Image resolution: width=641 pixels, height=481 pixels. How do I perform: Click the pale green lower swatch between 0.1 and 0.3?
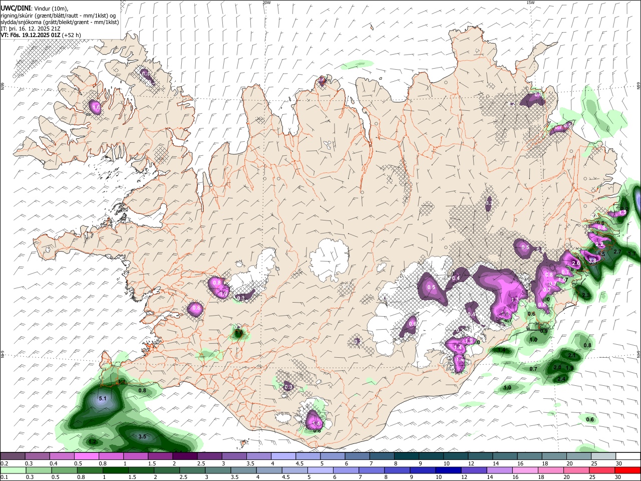point(13,470)
